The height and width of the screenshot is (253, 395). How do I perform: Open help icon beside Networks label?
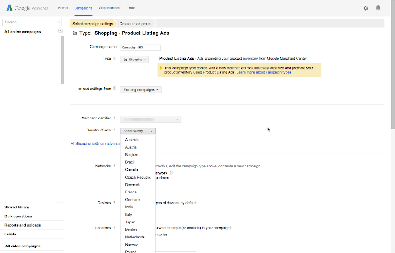click(114, 166)
